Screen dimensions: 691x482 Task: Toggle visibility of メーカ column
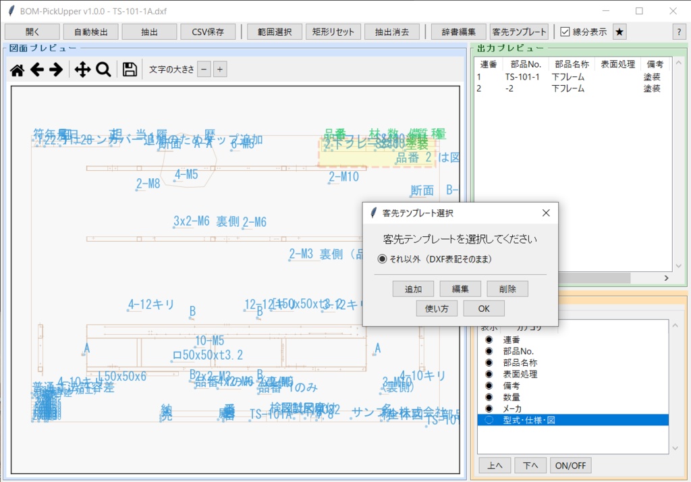(x=489, y=408)
